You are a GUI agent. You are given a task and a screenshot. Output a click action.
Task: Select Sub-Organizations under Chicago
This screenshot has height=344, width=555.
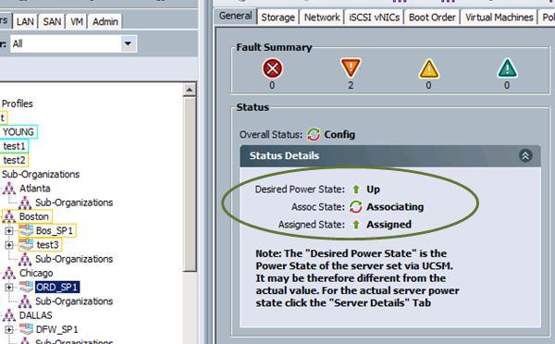pyautogui.click(x=74, y=301)
